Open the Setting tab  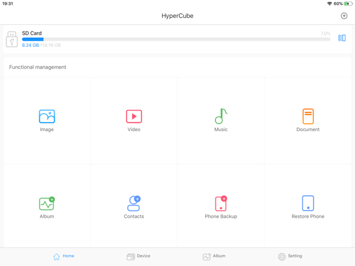[290, 256]
